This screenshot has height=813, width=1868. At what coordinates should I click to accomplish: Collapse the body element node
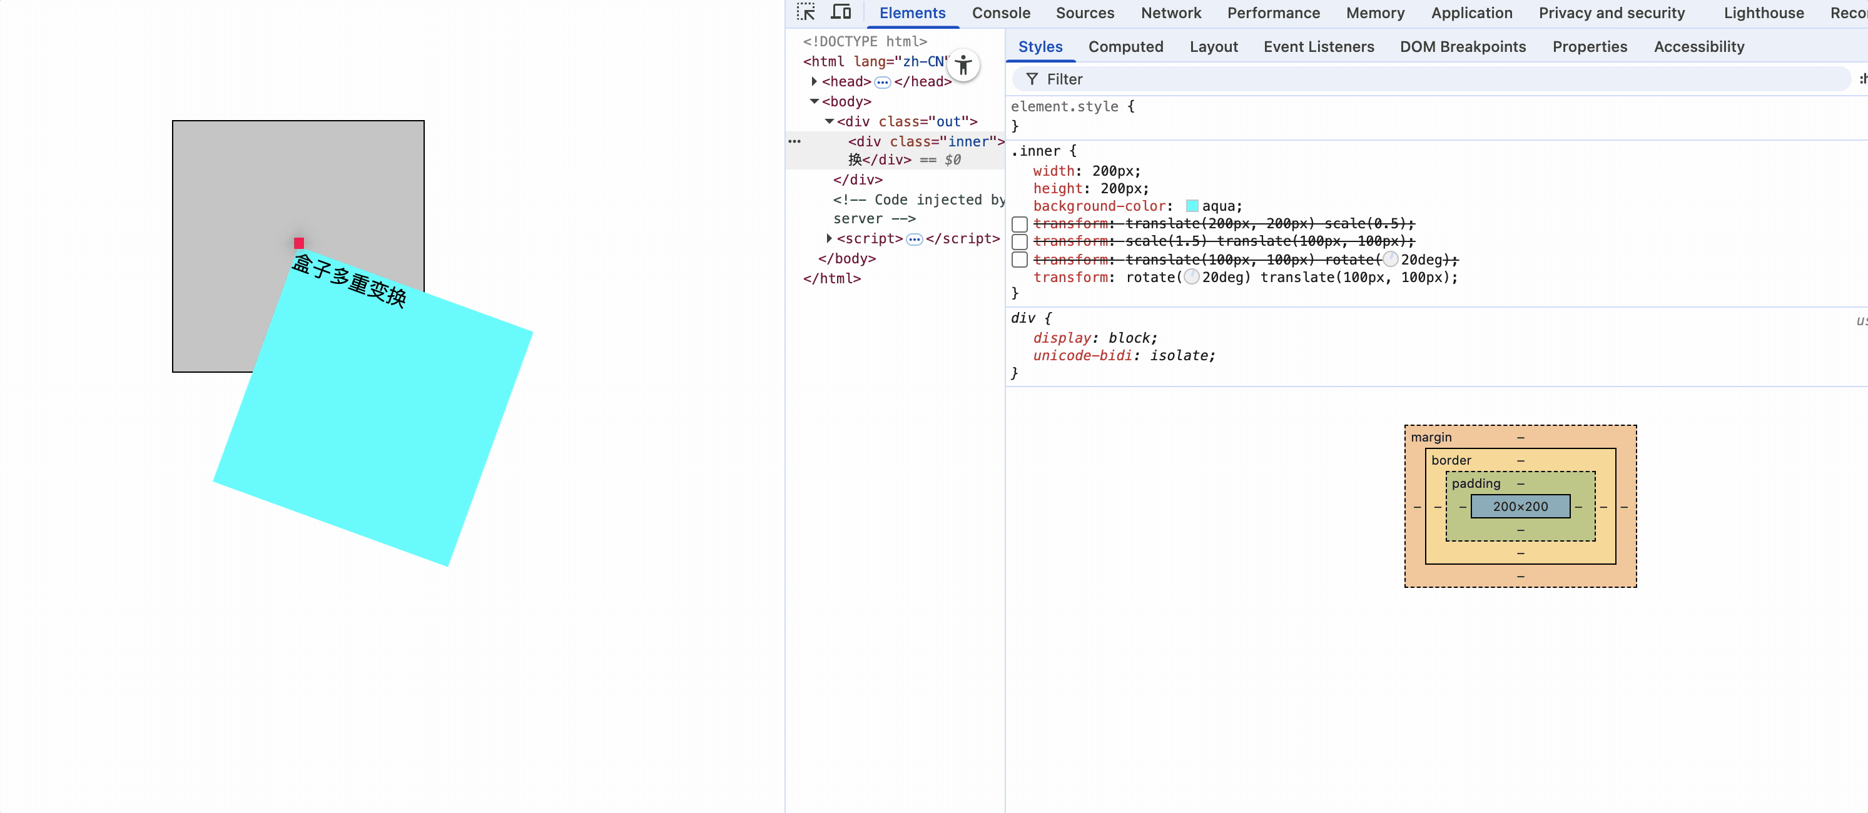[x=815, y=101]
